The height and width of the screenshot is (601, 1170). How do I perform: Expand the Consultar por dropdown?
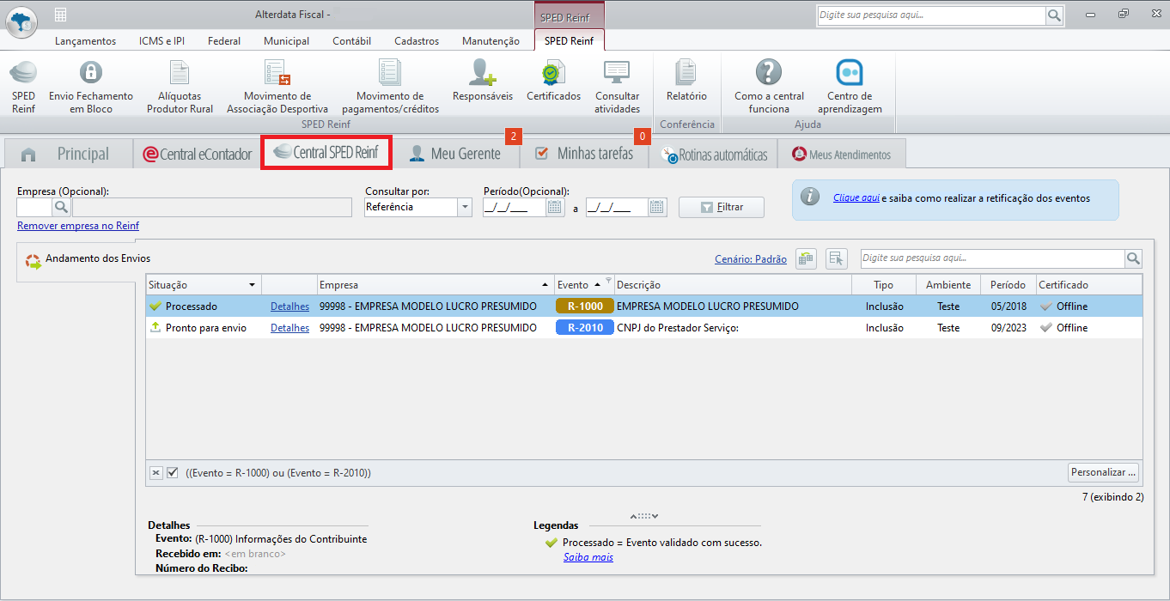pyautogui.click(x=465, y=207)
